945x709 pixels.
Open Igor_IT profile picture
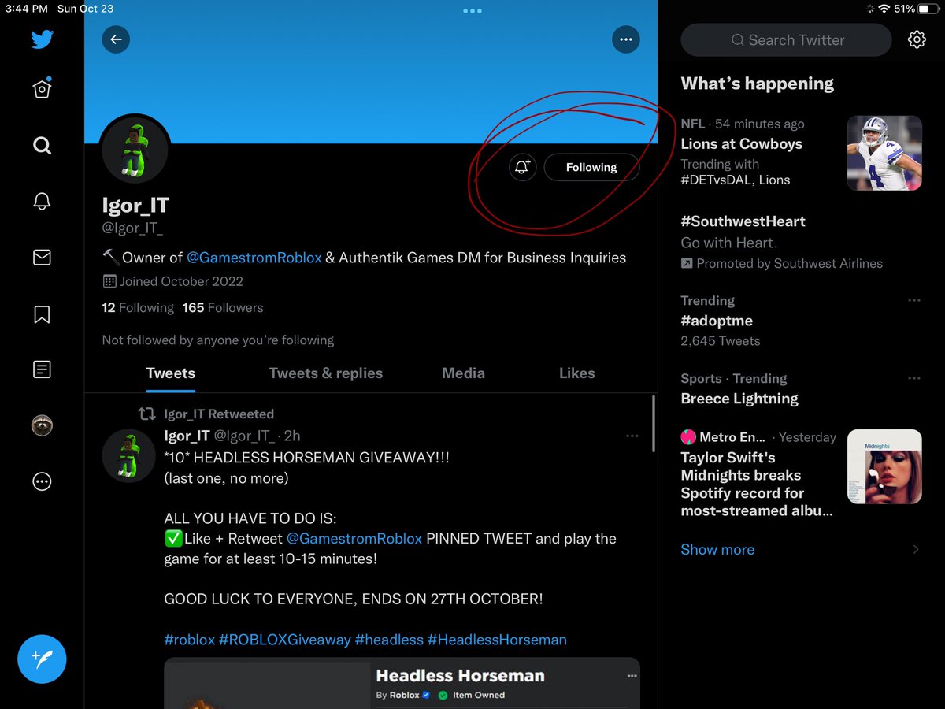135,149
